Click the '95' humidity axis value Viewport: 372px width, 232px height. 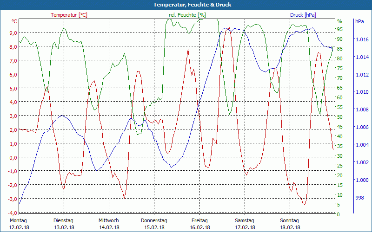point(339,29)
